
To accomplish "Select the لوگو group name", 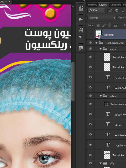I will click(x=112, y=164).
